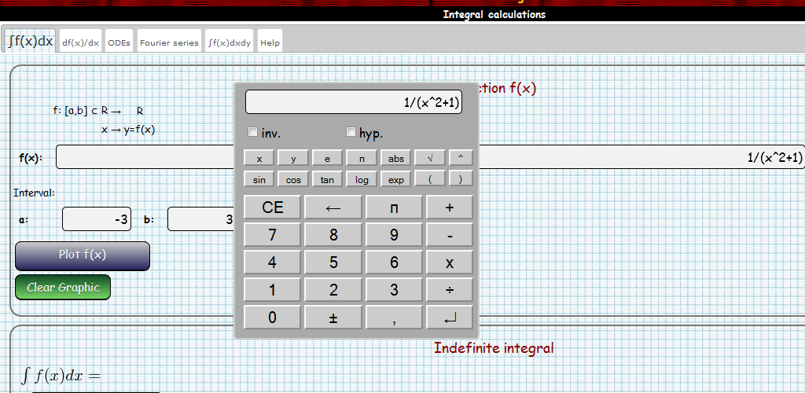Click digit 5 on keypad

[333, 263]
